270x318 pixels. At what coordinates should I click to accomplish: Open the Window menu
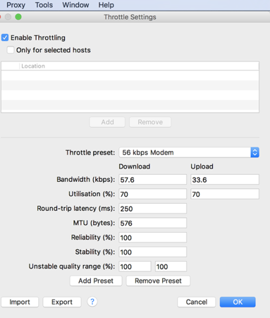(x=75, y=5)
